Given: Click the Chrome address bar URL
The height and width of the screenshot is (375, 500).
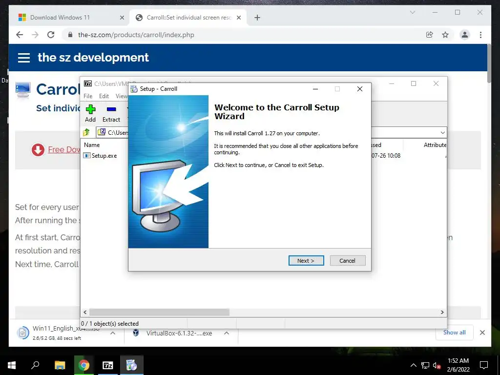Looking at the screenshot, I should pos(136,35).
